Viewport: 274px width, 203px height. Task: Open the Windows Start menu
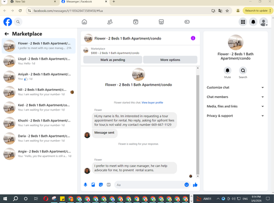click(5, 199)
